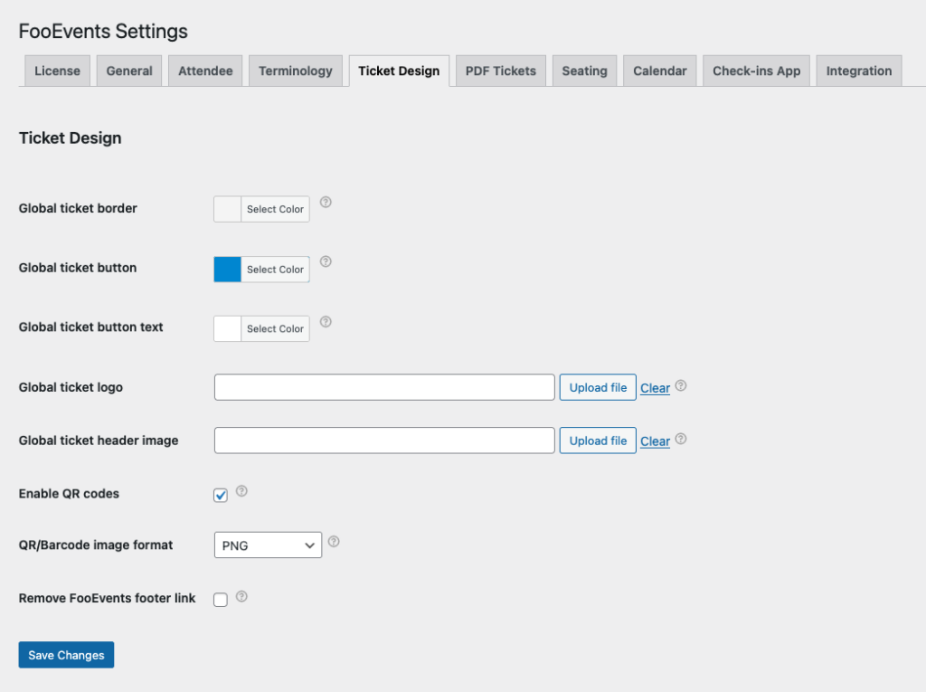Switch to the PDF Tickets tab
The width and height of the screenshot is (926, 692).
tap(500, 71)
